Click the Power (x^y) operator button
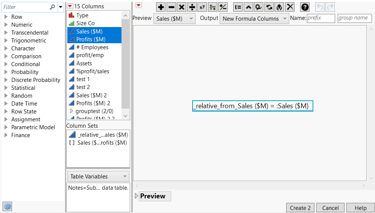The image size is (375, 213). tap(202, 7)
